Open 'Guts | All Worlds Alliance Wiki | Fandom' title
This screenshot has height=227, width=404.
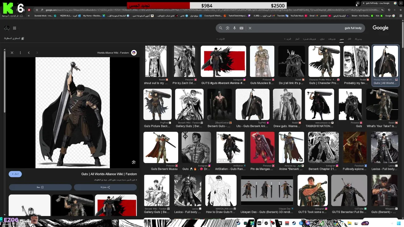[x=109, y=174]
